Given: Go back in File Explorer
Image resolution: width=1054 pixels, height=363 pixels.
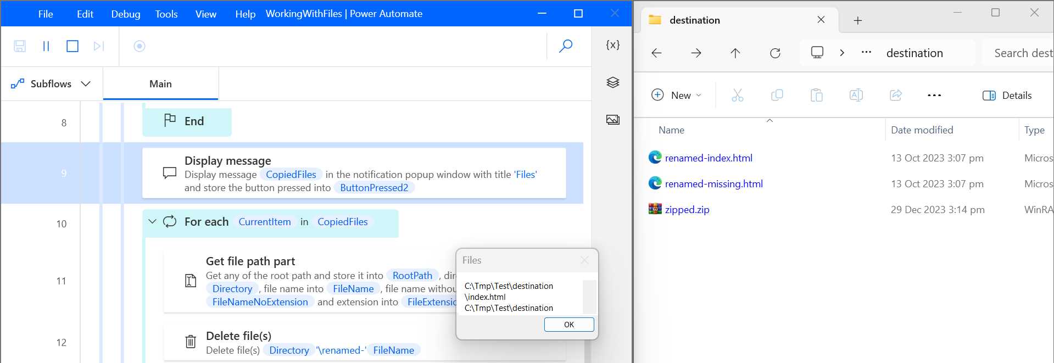Looking at the screenshot, I should (x=656, y=53).
